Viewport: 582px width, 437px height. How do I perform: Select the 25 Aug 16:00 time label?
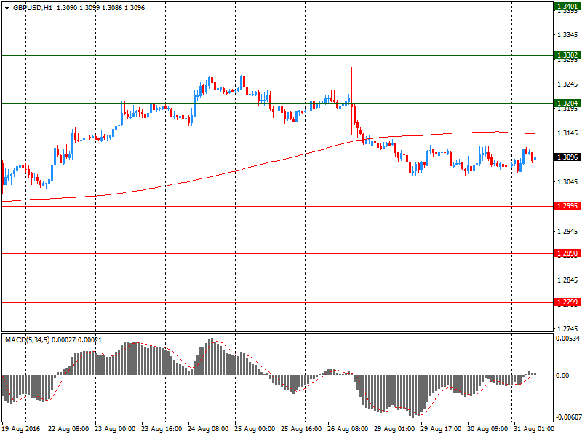click(x=301, y=429)
